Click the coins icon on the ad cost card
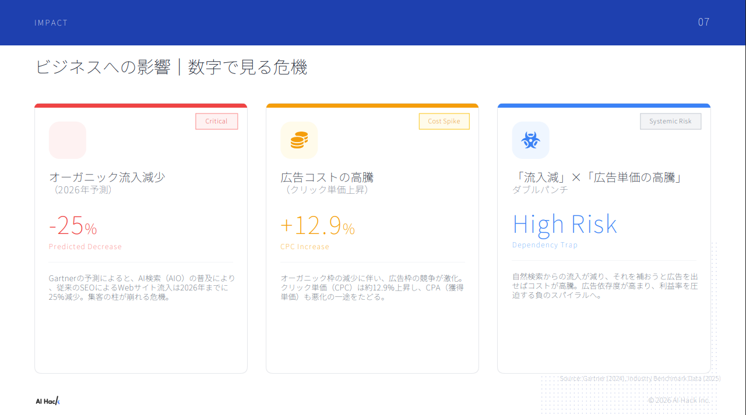Image resolution: width=746 pixels, height=415 pixels. pos(299,140)
